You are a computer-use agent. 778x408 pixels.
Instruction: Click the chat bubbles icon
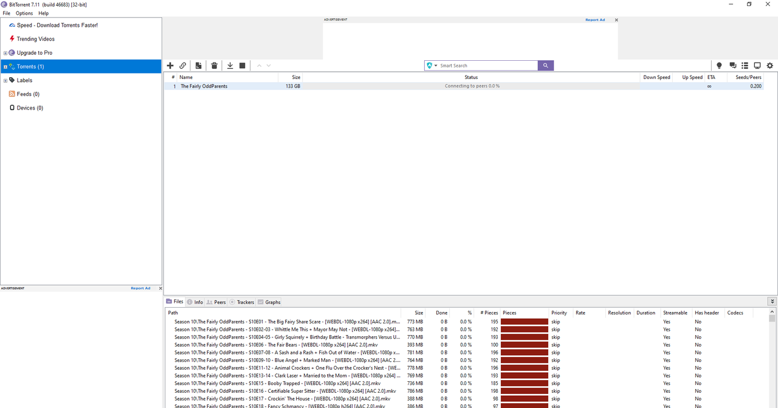(733, 66)
